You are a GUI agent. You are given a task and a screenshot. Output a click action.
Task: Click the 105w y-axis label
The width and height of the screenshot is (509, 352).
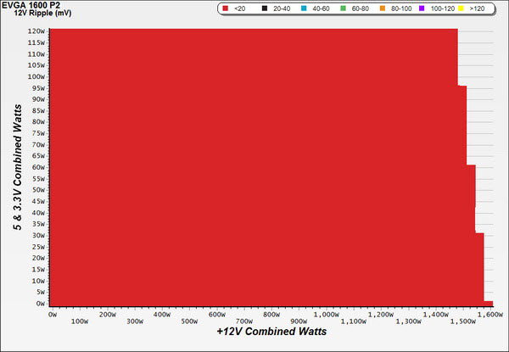click(36, 65)
